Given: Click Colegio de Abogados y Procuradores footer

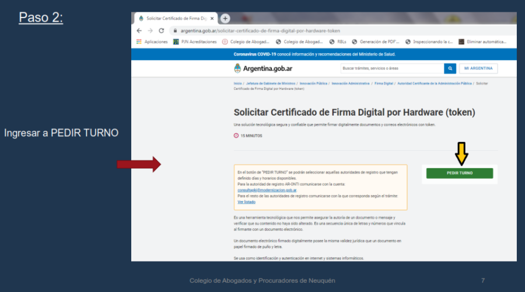Looking at the screenshot, I should [262, 280].
